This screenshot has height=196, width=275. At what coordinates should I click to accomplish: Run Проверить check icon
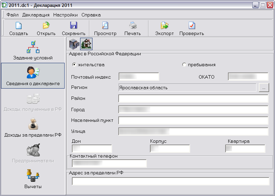click(x=192, y=26)
